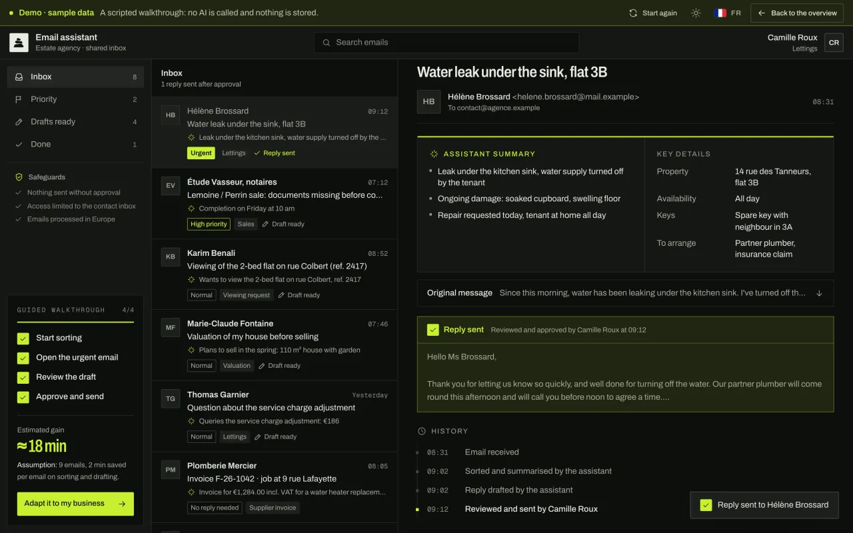
Task: Click the Drafts ready pencil icon
Action: coord(19,122)
